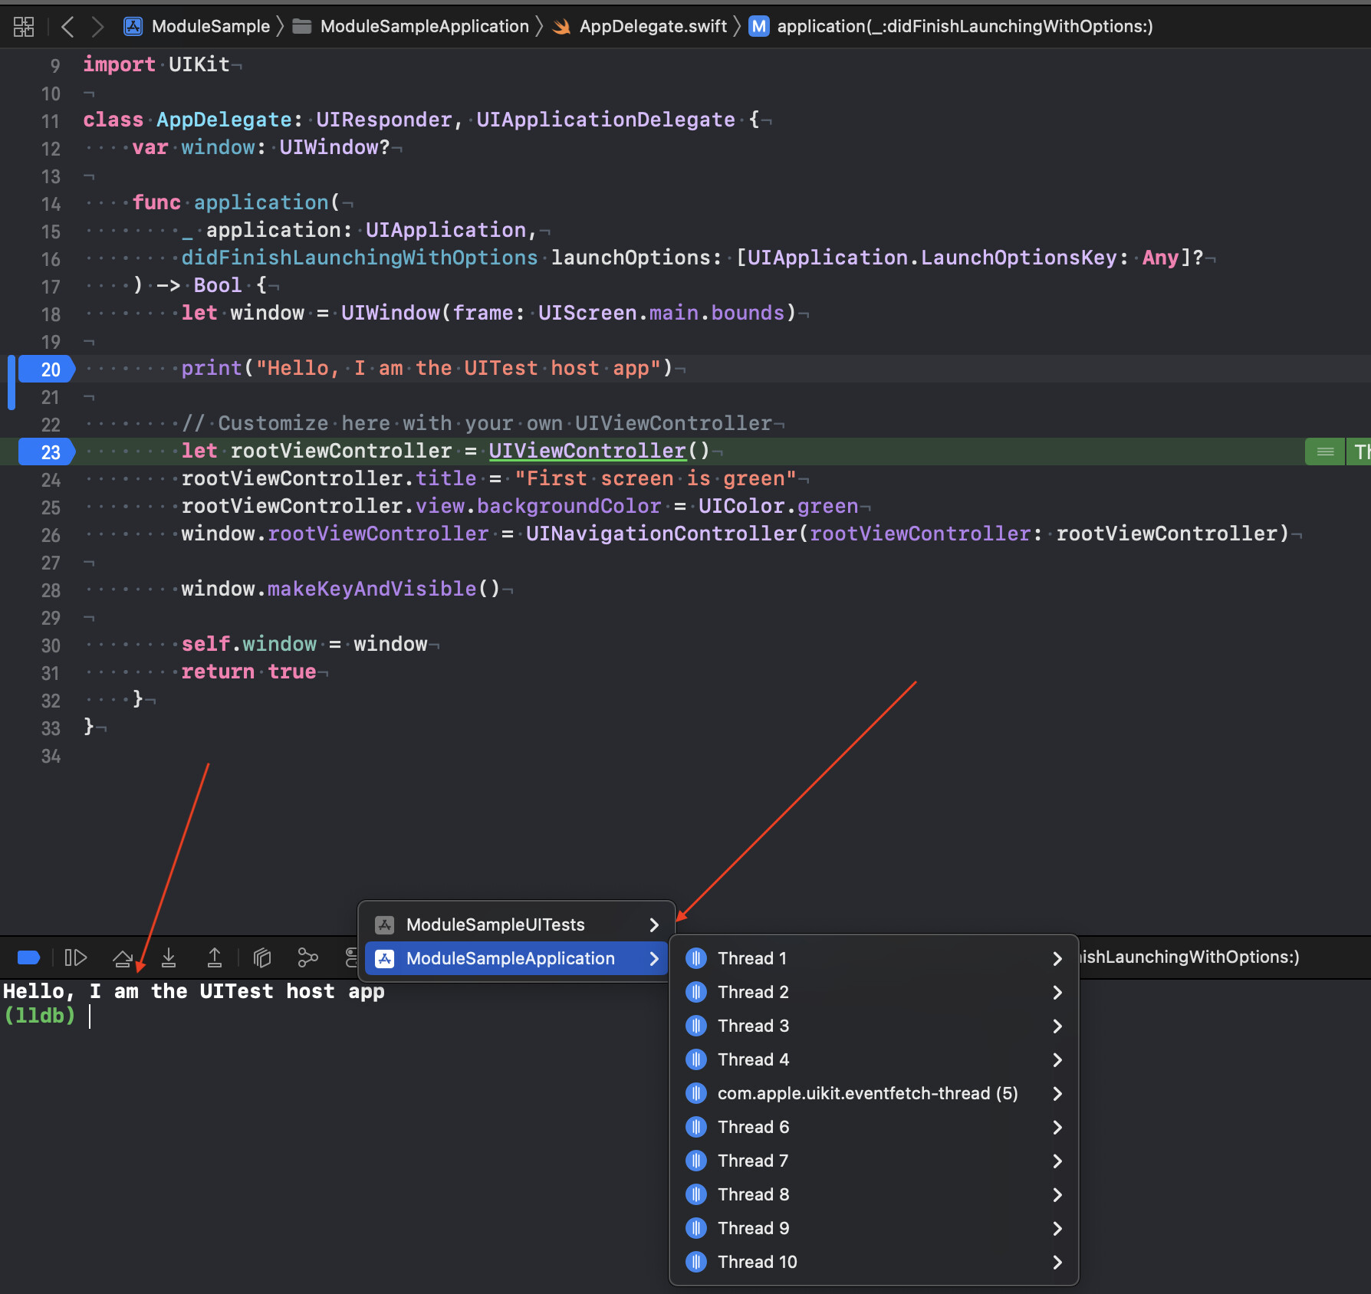Select ModuleSampleApplication process in popup

(517, 958)
